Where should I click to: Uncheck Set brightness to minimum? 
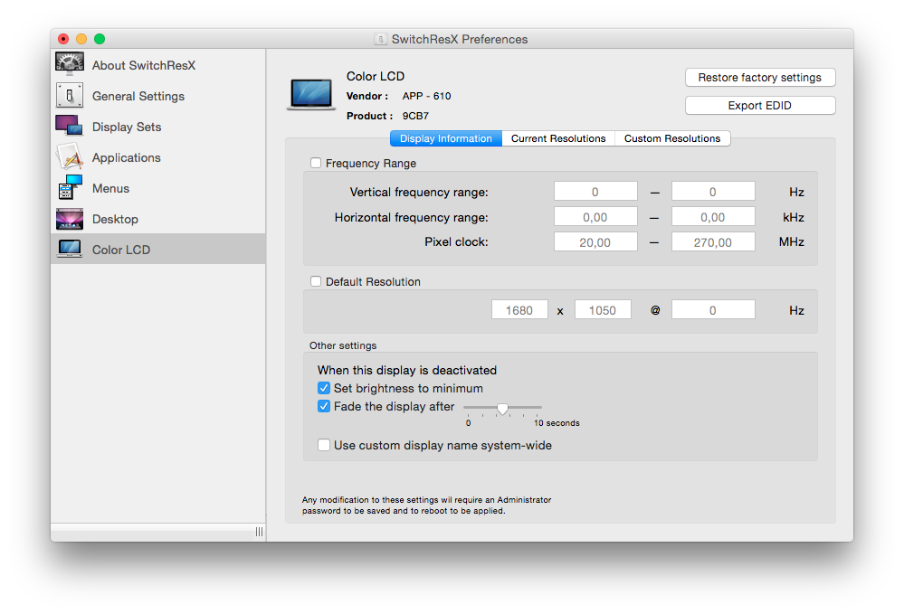[324, 388]
